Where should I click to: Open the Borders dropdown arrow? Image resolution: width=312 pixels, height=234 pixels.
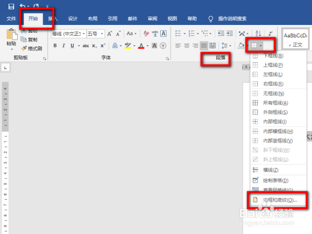coord(261,46)
